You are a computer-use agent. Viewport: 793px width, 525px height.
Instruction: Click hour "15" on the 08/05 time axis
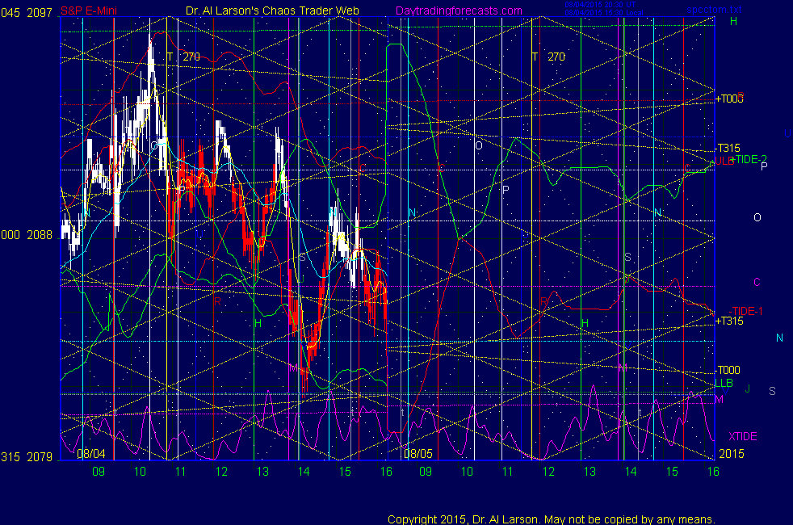pyautogui.click(x=672, y=472)
